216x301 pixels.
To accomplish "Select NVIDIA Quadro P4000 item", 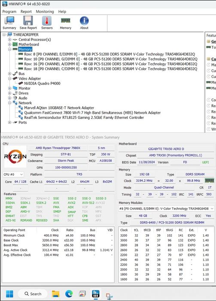I will 42,83.
